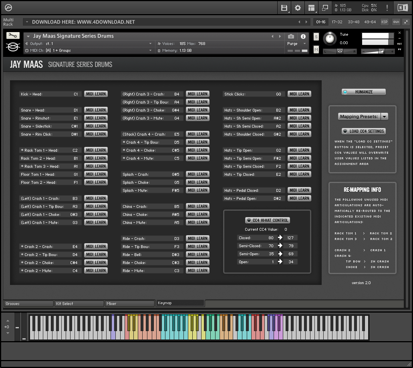
Task: Minimize rack view arrows icon
Action: point(406,22)
